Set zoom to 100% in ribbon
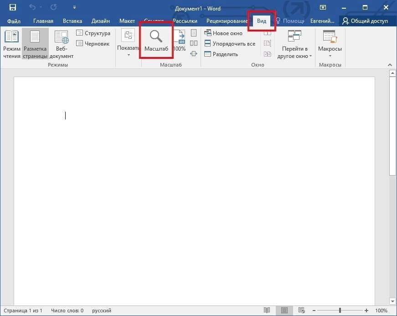The width and height of the screenshot is (397, 316). point(180,41)
